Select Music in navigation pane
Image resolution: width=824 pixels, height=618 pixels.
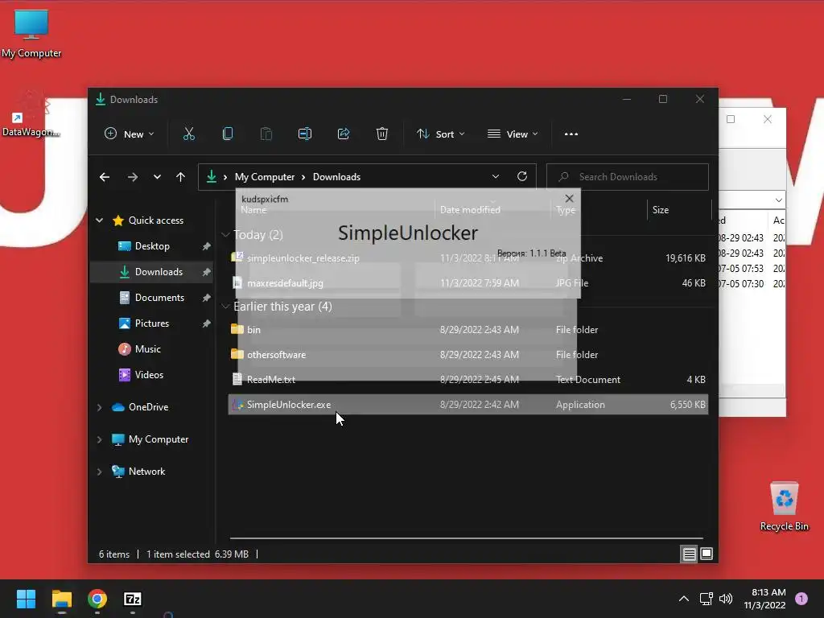tap(152, 349)
